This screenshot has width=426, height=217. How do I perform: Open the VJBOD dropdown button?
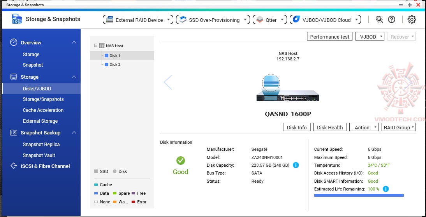tap(370, 37)
